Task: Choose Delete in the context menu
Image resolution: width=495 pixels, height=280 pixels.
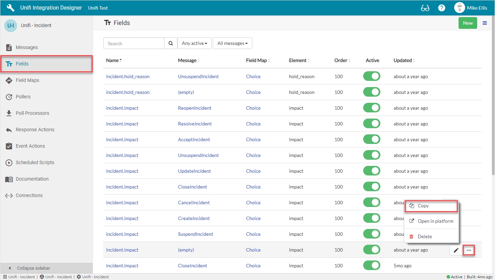Action: pyautogui.click(x=425, y=236)
